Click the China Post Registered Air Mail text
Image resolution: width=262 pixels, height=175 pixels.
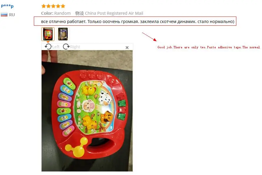[114, 13]
